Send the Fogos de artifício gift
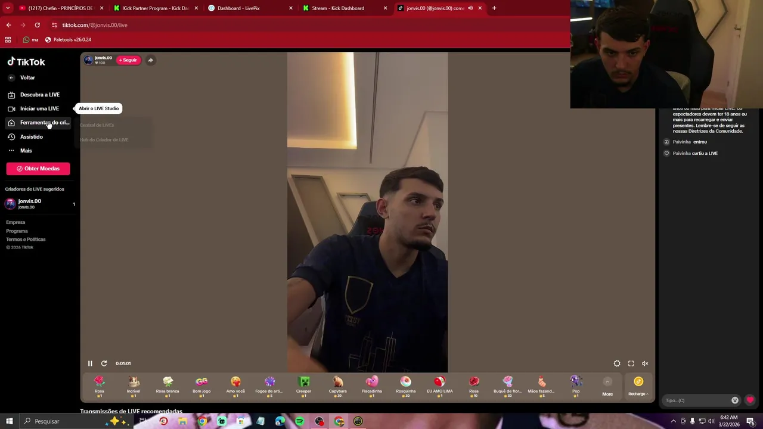 click(269, 387)
